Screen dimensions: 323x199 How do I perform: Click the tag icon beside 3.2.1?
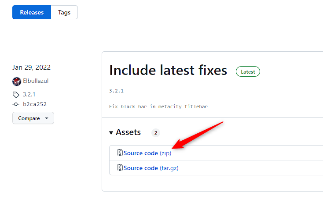(x=16, y=94)
